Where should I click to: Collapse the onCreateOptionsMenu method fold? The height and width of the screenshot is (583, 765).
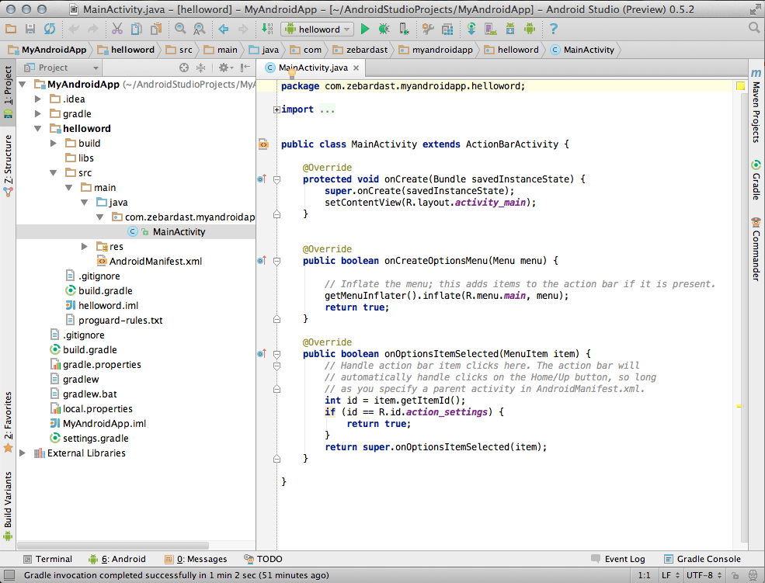coord(276,262)
